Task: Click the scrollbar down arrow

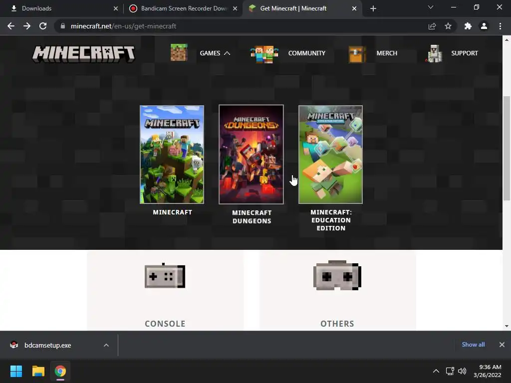Action: (507, 326)
